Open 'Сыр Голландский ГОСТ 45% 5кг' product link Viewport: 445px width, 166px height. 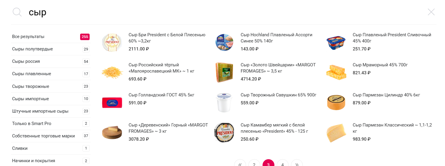pos(161,95)
